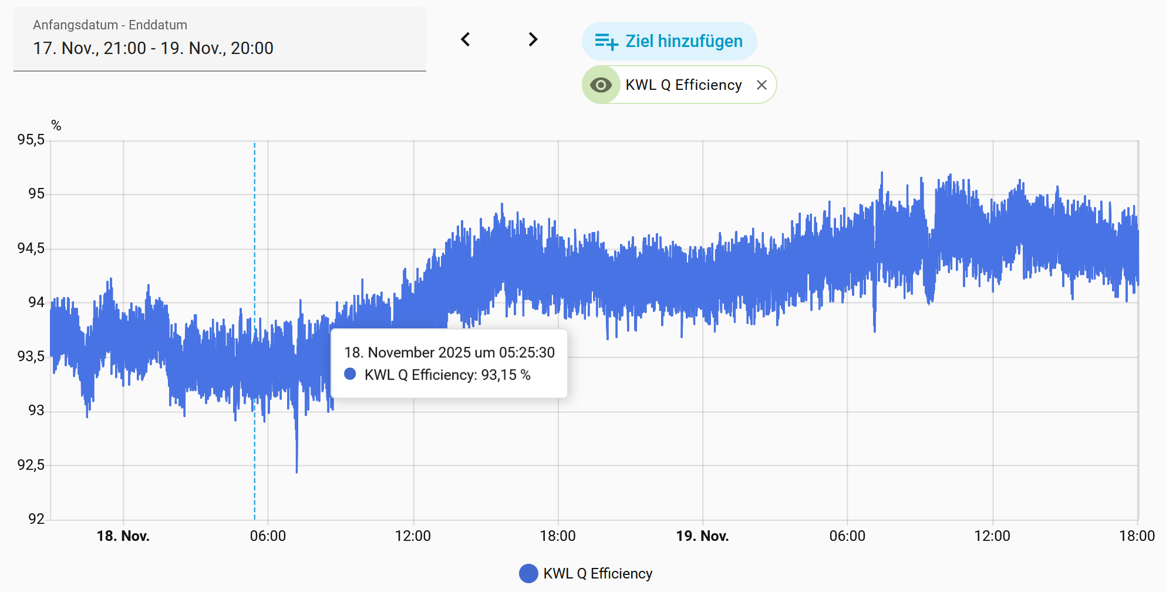Click the blue legend dot below chart
Screen dimensions: 1166x592
pyautogui.click(x=528, y=573)
